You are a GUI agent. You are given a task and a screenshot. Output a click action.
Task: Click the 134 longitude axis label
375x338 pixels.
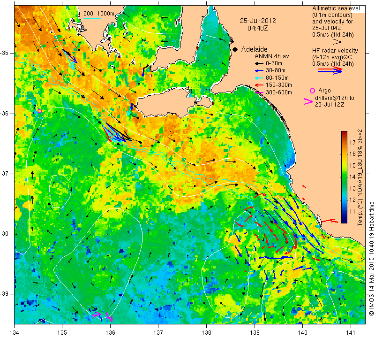[x=15, y=333]
